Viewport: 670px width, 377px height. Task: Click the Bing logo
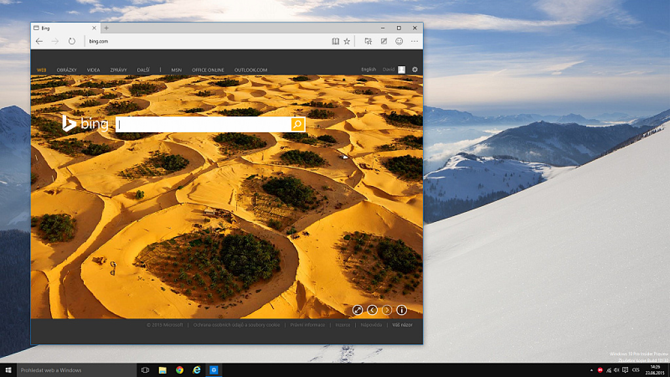(x=85, y=124)
